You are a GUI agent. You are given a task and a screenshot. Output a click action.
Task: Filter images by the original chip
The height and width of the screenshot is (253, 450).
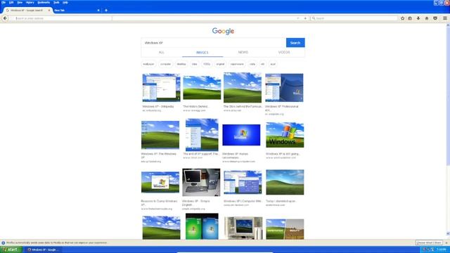coord(220,64)
